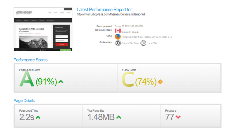The image size is (234, 132).
Task: Click the Additional tips label
Action: pos(106,42)
